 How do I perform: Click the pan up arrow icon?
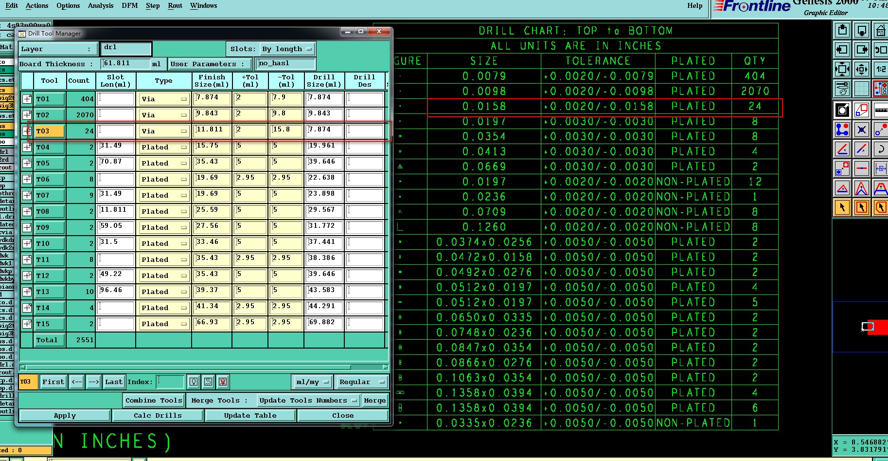(842, 31)
